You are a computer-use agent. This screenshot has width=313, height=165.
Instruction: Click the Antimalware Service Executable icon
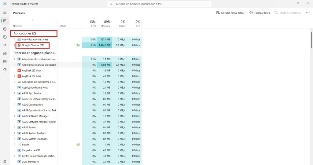click(19, 65)
